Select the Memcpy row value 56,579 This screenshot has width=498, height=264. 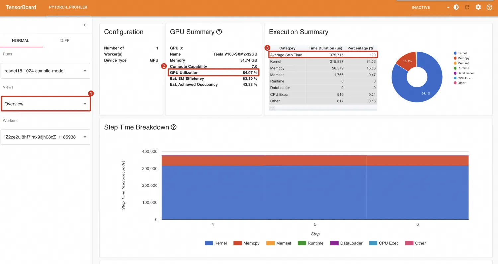tap(338, 68)
